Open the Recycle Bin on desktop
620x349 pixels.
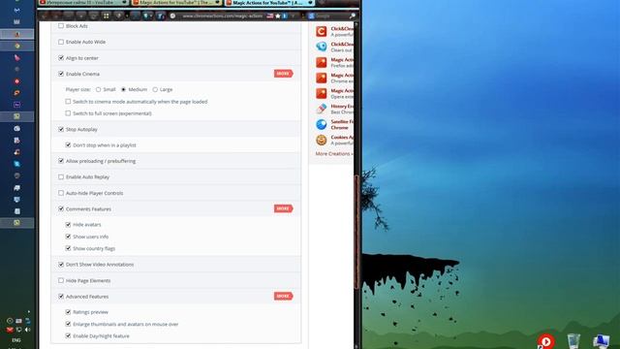pos(573,341)
